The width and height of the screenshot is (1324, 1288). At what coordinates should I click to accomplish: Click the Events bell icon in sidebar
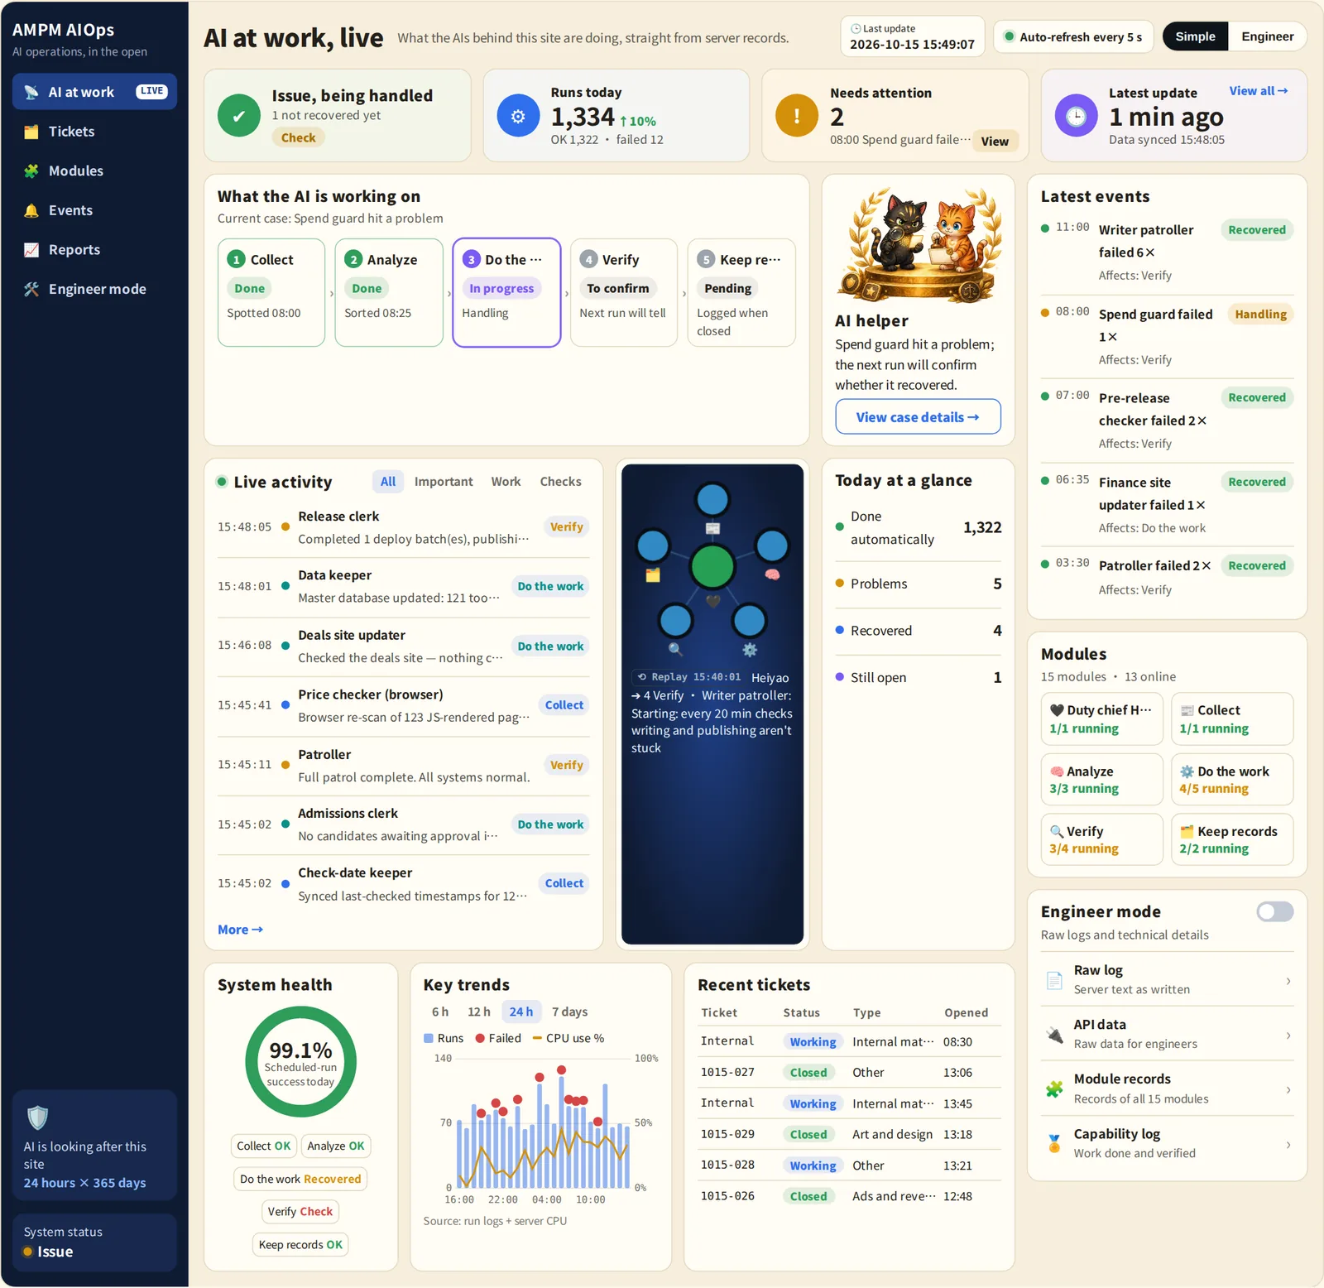pyautogui.click(x=31, y=210)
